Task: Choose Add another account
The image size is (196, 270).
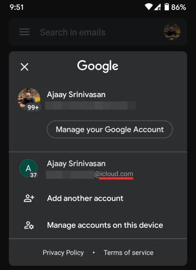Action: (98, 198)
